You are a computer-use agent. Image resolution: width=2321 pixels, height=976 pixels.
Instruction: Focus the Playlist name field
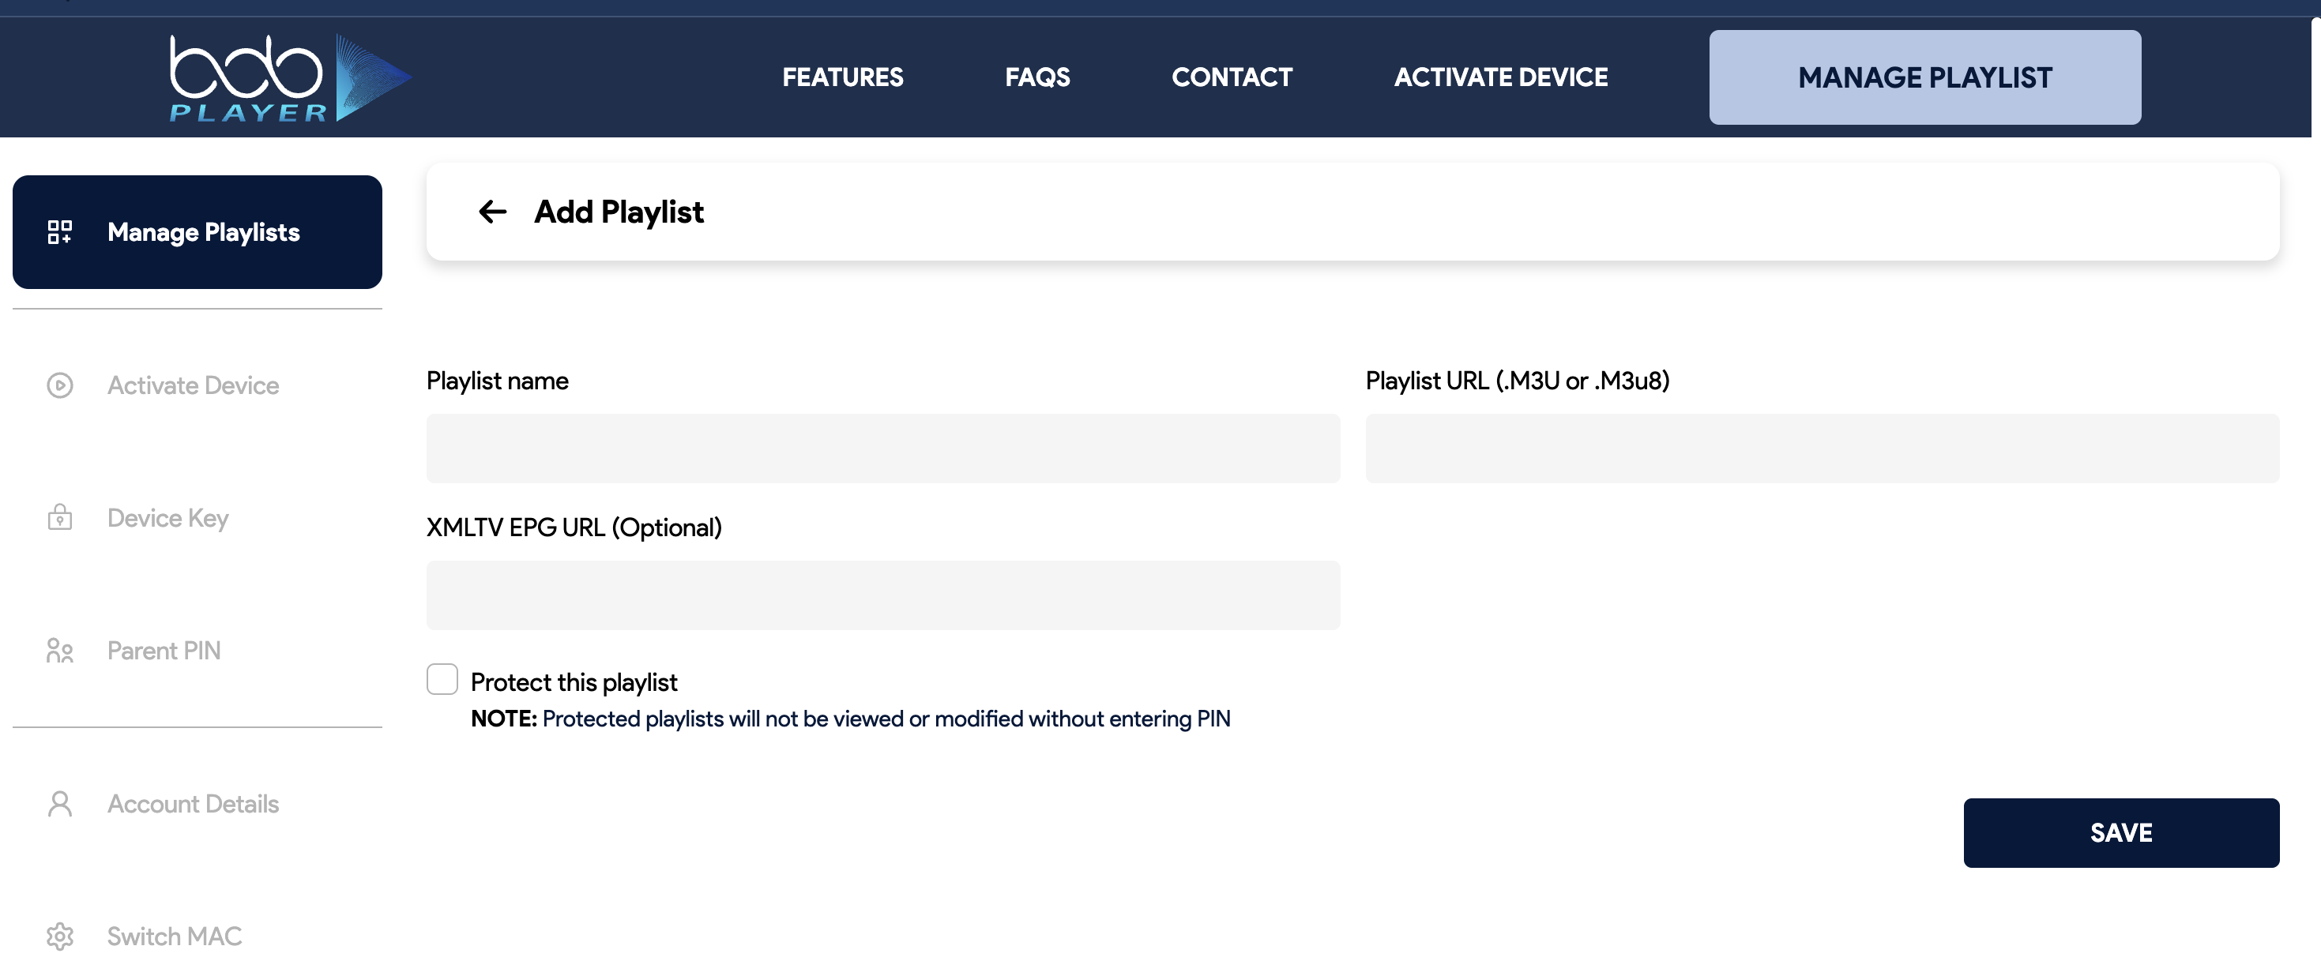point(883,449)
